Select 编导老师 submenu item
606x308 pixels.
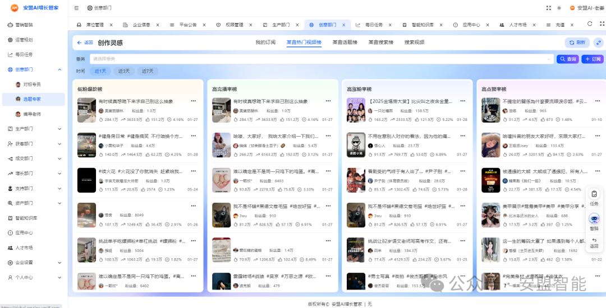31,114
